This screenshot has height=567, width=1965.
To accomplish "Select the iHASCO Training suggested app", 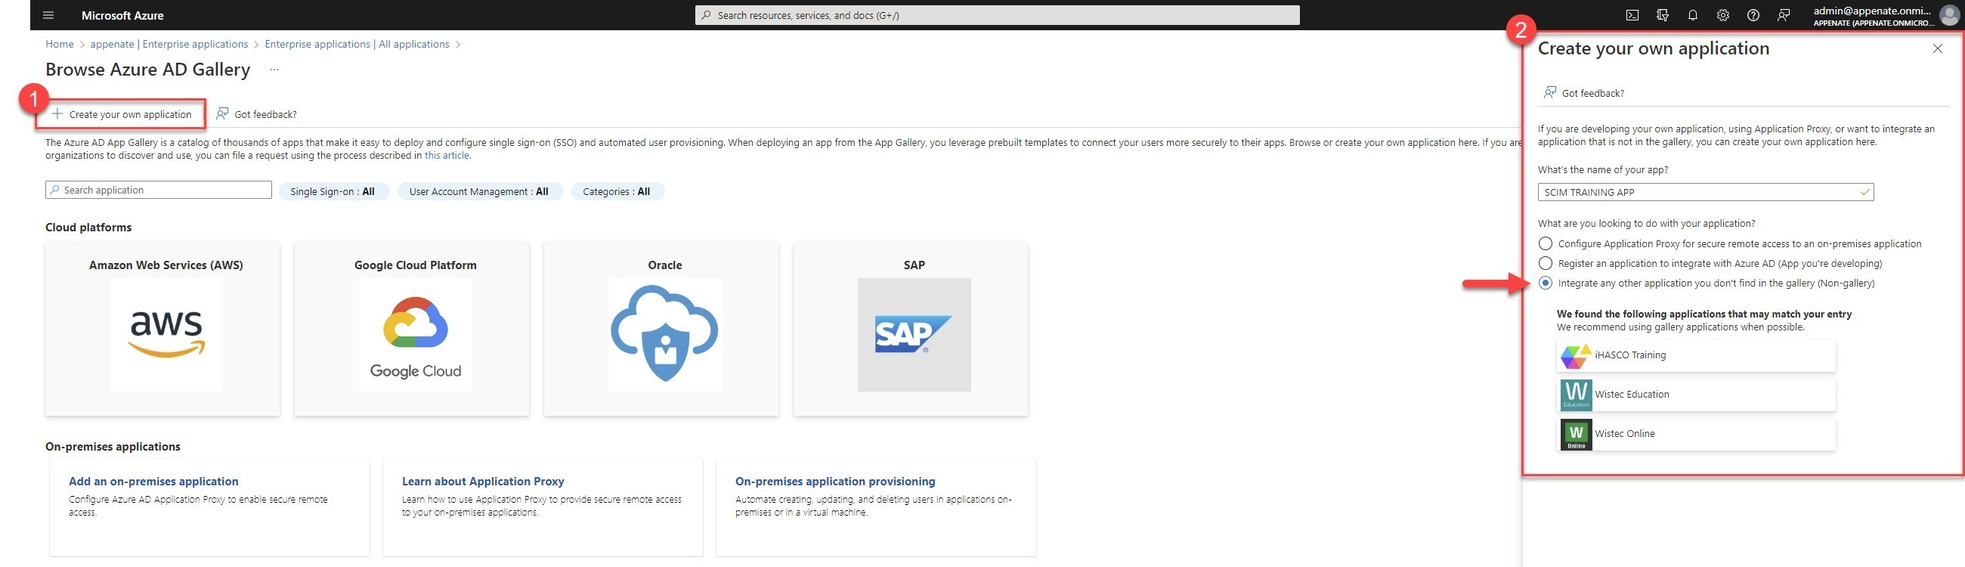I will click(x=1697, y=355).
